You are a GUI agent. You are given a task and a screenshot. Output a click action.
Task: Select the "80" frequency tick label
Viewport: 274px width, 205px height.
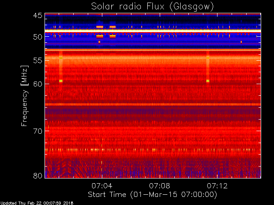tap(38, 176)
